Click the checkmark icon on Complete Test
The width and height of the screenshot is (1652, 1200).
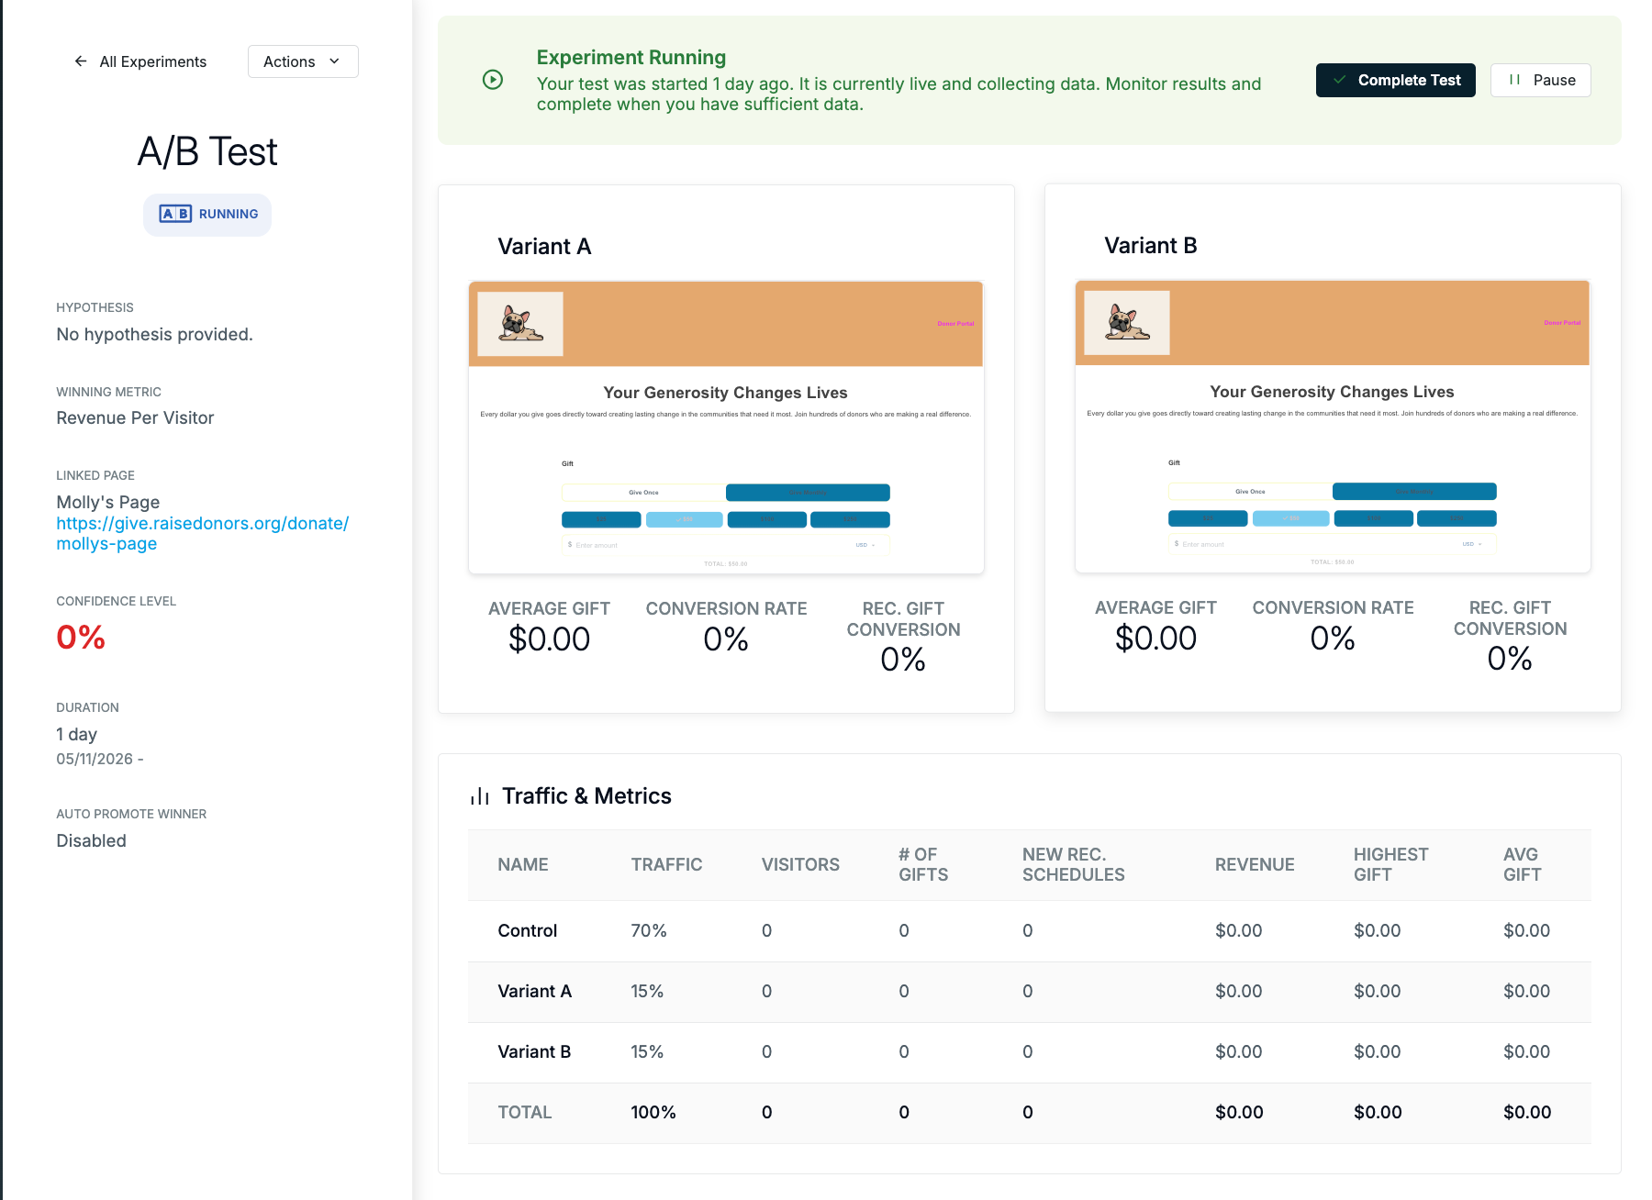[x=1340, y=80]
